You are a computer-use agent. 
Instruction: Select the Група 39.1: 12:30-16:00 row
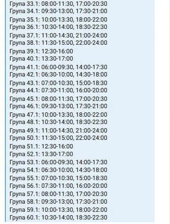click(41, 51)
